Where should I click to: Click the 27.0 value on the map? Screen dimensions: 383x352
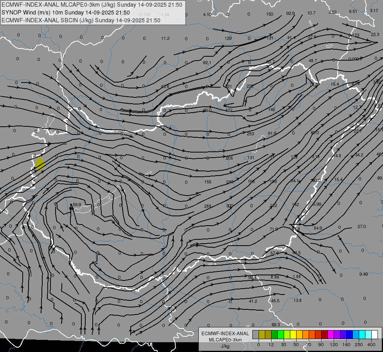[361, 226]
